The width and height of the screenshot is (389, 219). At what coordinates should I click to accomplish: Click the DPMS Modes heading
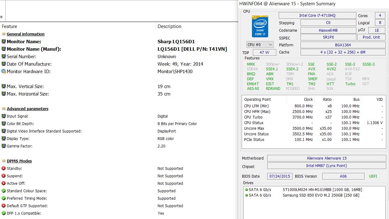19,161
